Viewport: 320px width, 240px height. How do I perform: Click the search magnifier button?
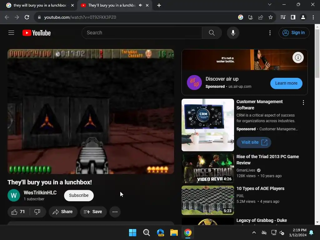[x=212, y=32]
